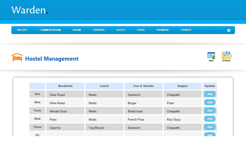Go to the Student menu
This screenshot has height=162, width=246.
(x=99, y=30)
